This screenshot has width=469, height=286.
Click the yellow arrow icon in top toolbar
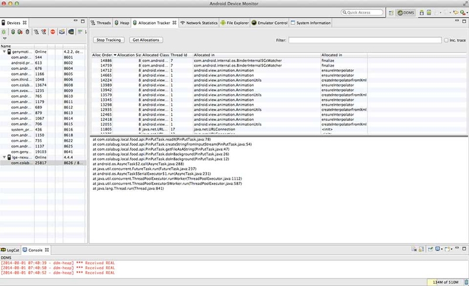456,12
